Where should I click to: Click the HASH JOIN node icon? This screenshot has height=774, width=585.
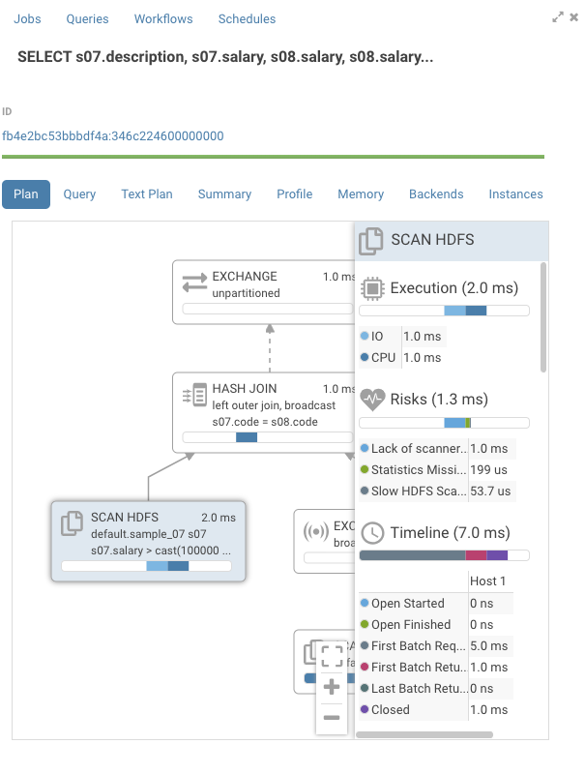[x=194, y=395]
